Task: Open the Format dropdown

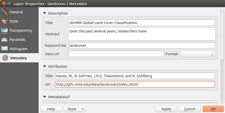Action: (197, 54)
